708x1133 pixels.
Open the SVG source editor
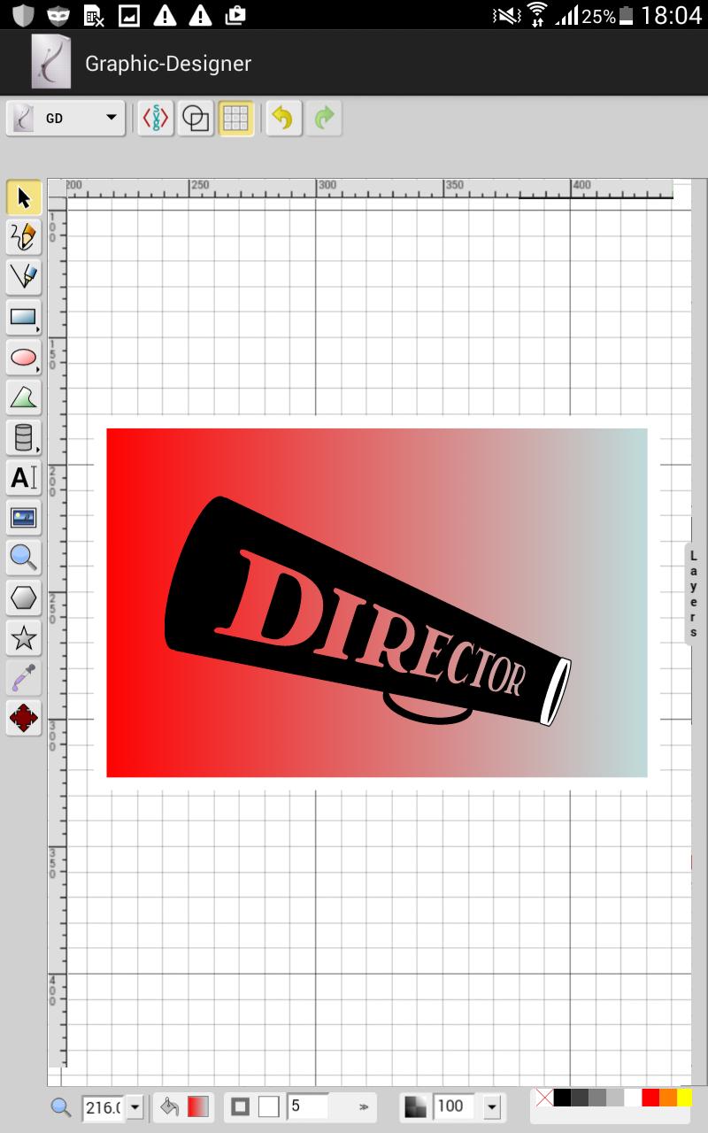(156, 119)
